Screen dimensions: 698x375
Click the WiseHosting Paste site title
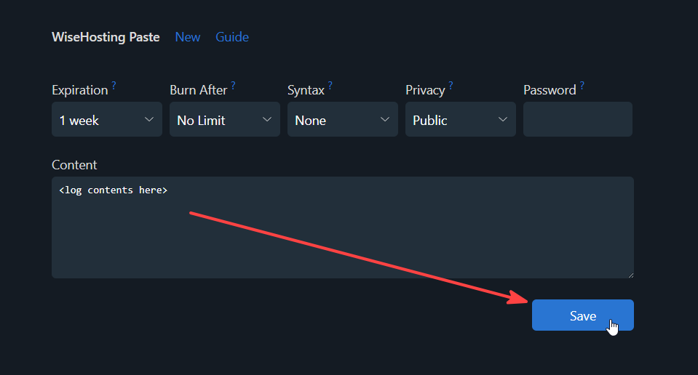[106, 37]
